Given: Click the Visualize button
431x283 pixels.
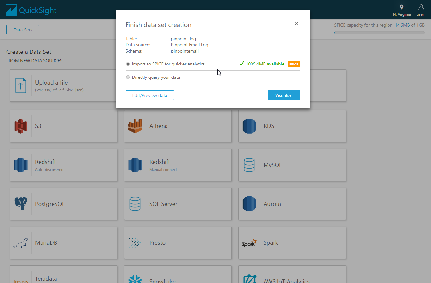Looking at the screenshot, I should coord(284,95).
